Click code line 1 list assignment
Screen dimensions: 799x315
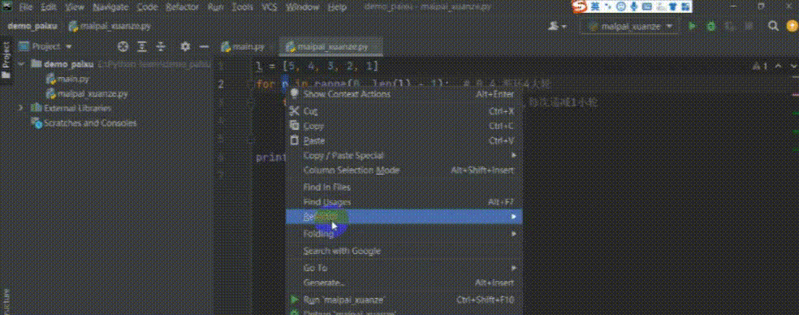317,67
